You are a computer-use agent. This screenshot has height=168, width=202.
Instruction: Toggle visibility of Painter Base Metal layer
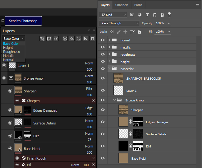tap(10, 148)
